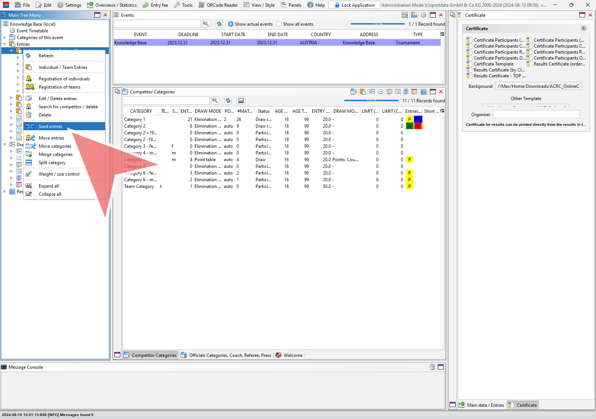Click the Organizer input field
This screenshot has height=419, width=596.
coord(536,114)
